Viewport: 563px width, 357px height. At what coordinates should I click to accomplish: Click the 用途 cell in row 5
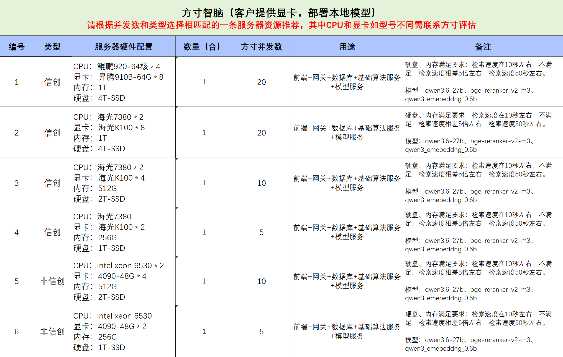347,281
